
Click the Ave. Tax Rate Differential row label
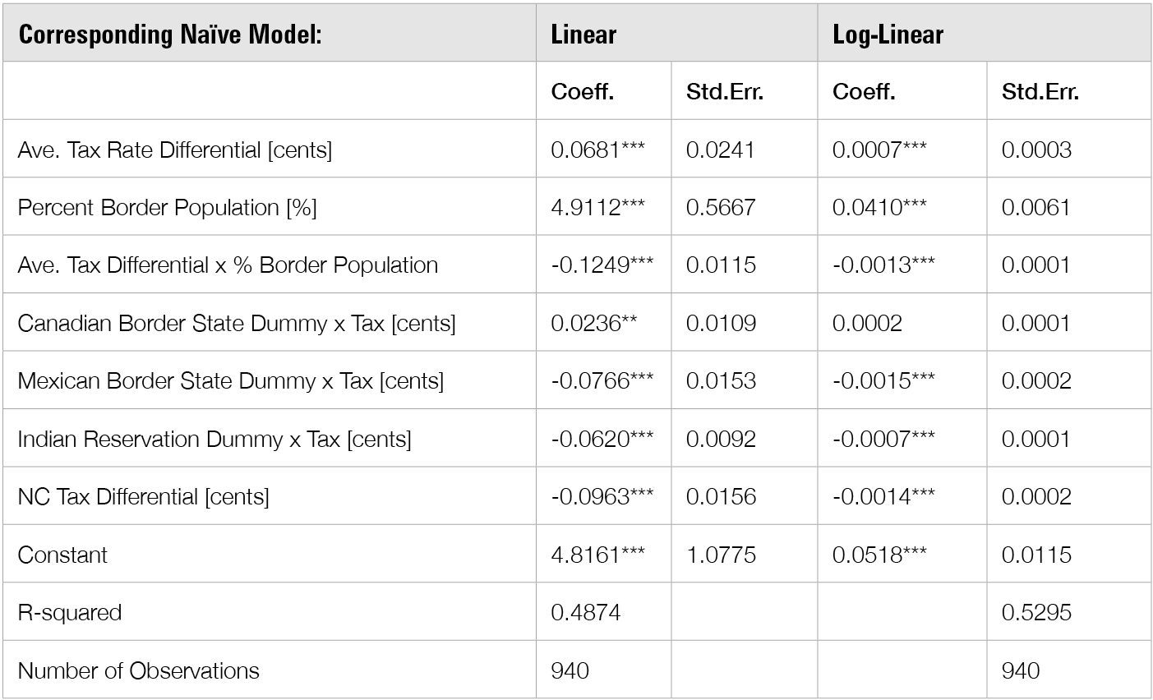coord(175,150)
